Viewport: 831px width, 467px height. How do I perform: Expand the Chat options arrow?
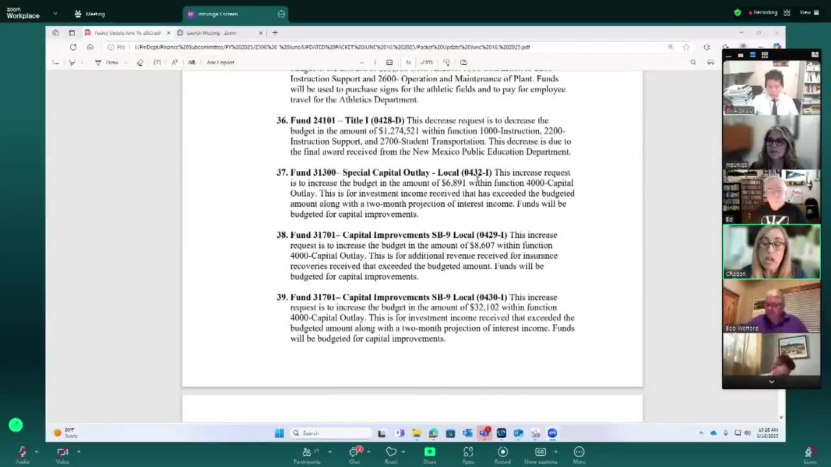point(369,451)
